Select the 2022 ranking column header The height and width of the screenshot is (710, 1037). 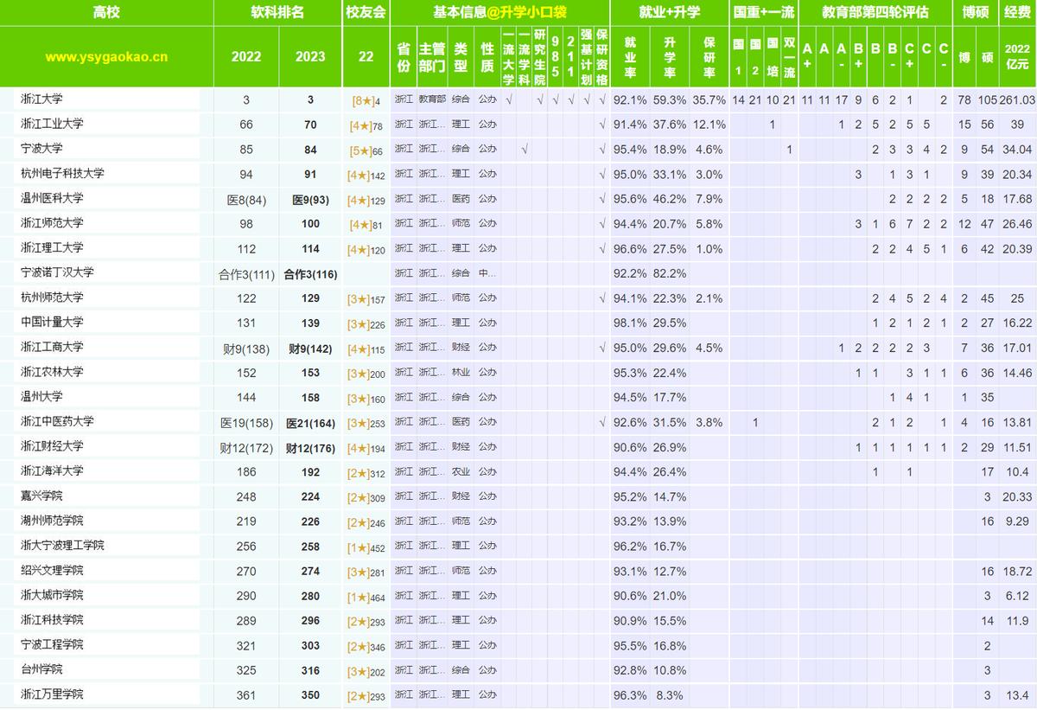[246, 57]
